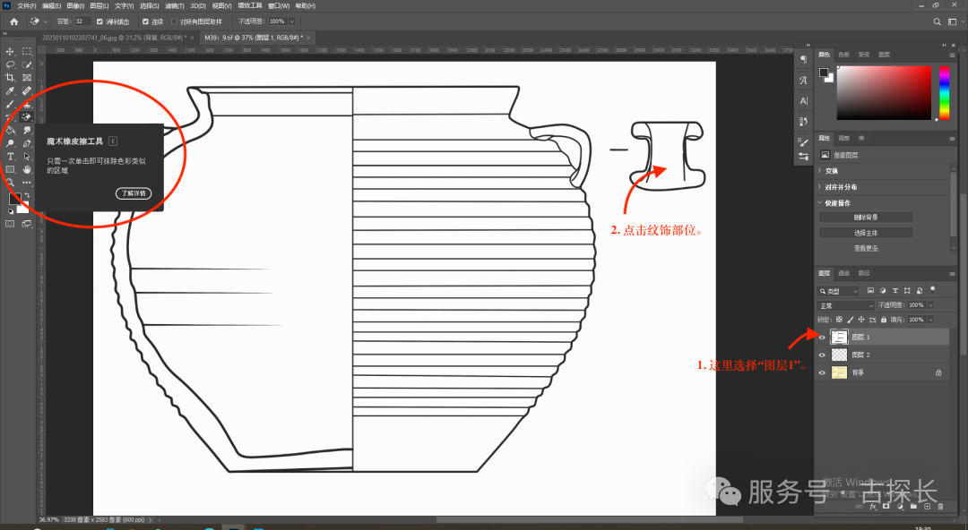
Task: Select the Spot Healing Brush tool
Action: coord(27,90)
